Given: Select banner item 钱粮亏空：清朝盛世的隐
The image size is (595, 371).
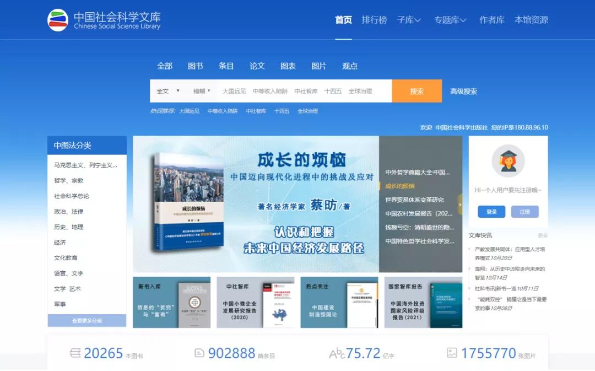Looking at the screenshot, I should point(420,227).
